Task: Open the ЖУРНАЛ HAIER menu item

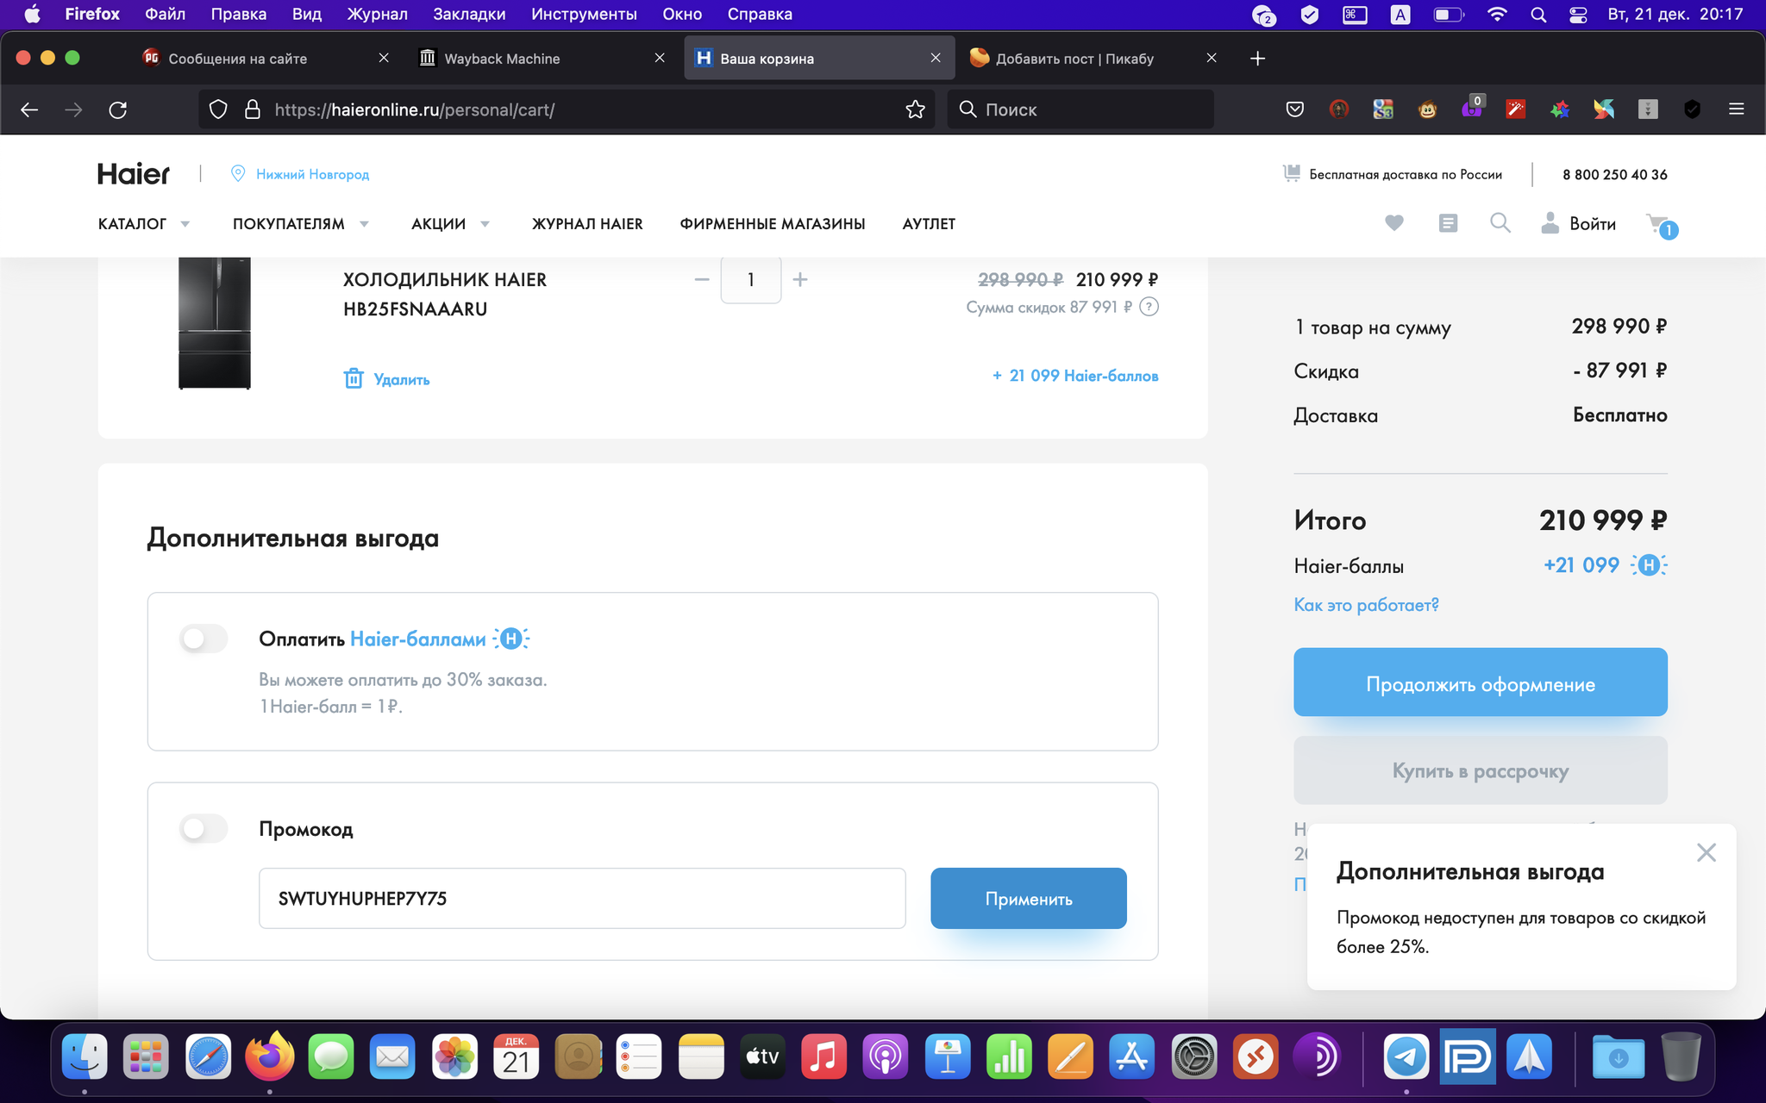Action: tap(587, 224)
